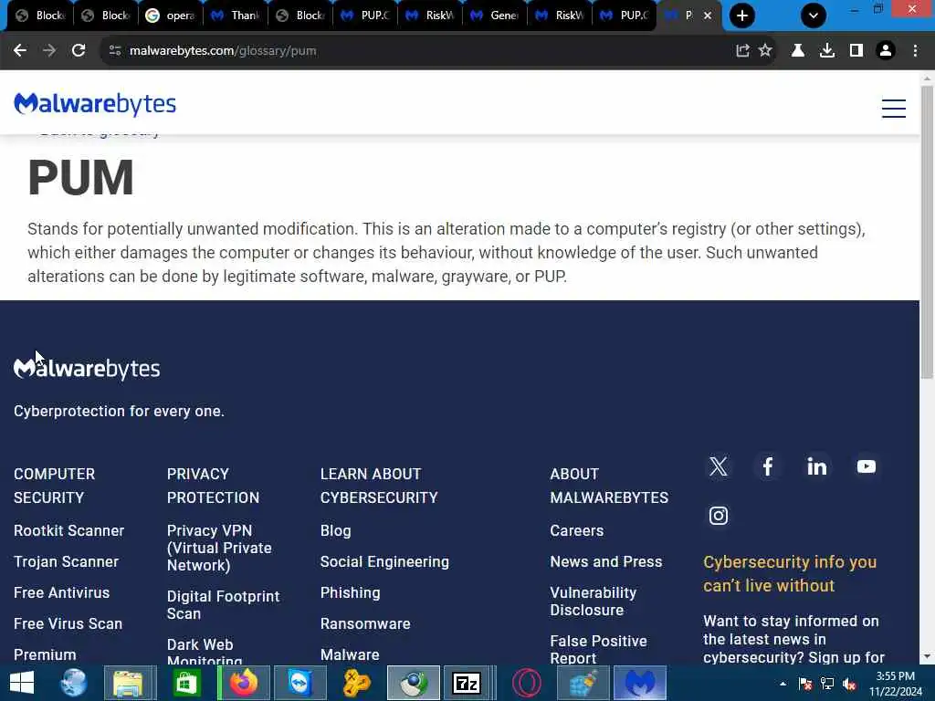Reload the current page

tap(79, 51)
